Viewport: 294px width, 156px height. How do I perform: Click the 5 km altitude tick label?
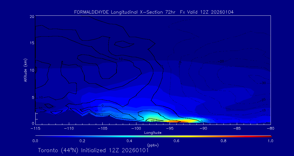32,97
